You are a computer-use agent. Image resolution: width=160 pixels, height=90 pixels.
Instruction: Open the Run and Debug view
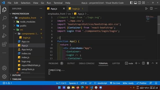coord(4,35)
